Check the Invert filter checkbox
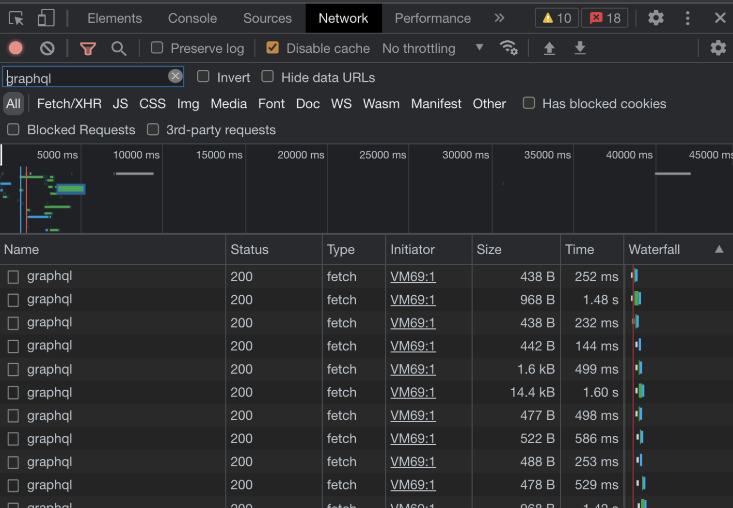This screenshot has height=508, width=733. [203, 77]
